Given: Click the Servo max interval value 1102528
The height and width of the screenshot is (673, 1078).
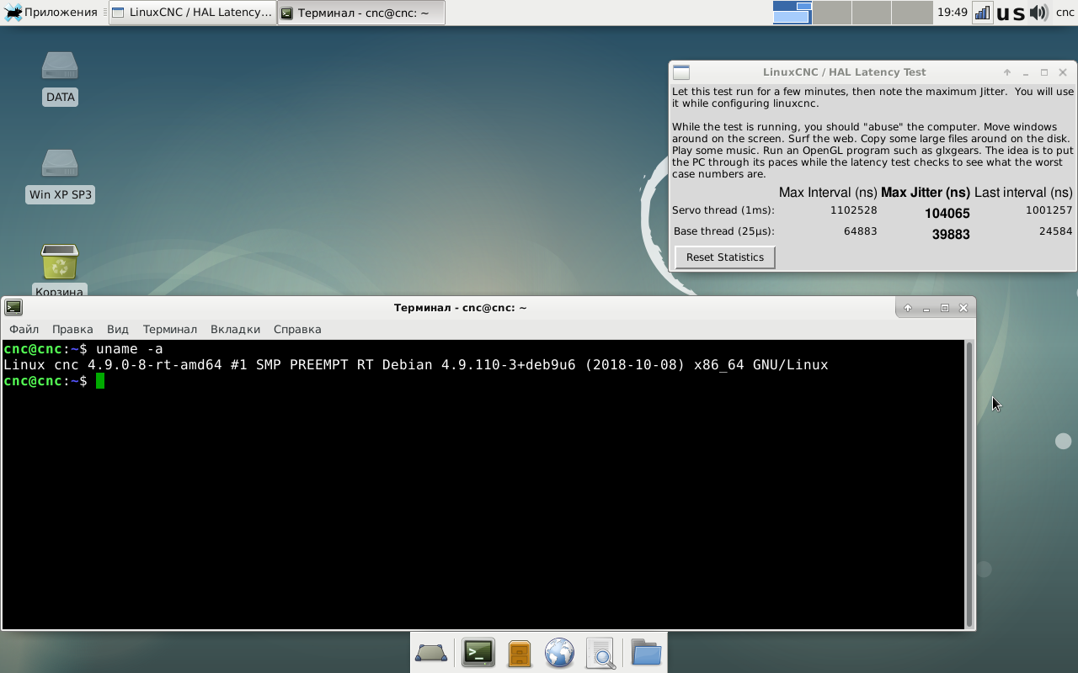Looking at the screenshot, I should pos(853,210).
